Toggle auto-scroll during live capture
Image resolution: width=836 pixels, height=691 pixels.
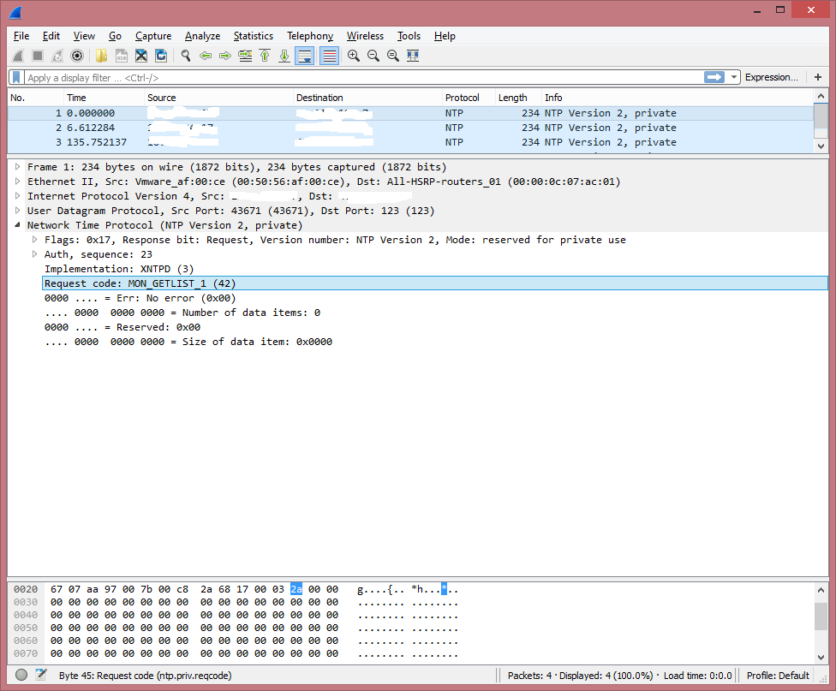coord(305,56)
